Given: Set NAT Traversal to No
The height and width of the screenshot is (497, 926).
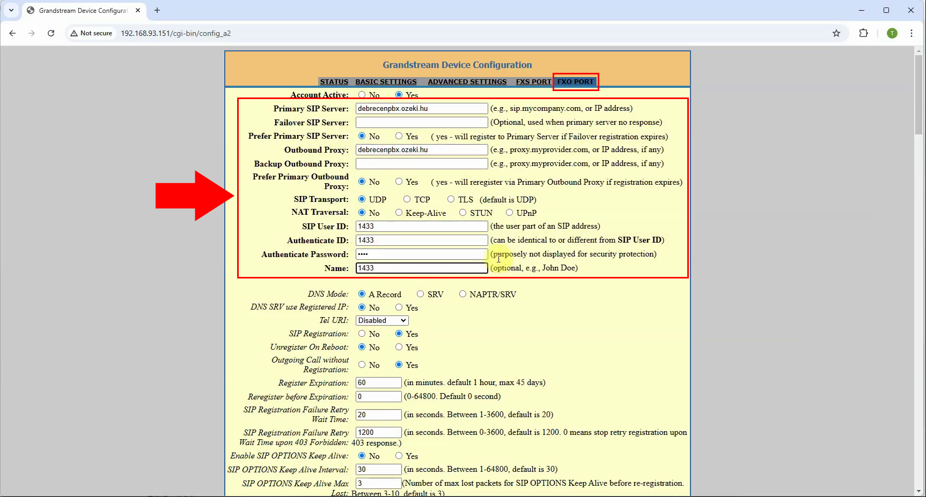Looking at the screenshot, I should click(x=362, y=213).
